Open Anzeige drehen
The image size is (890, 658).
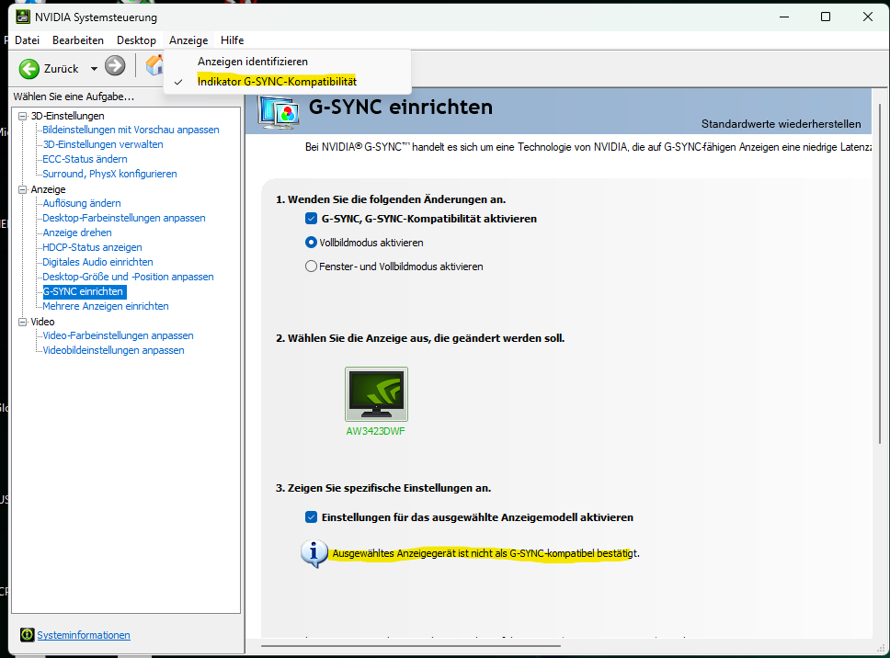(x=77, y=233)
